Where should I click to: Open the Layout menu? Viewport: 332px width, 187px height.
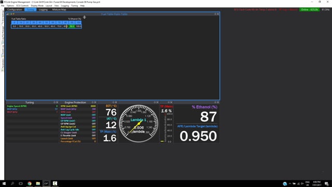49,6
